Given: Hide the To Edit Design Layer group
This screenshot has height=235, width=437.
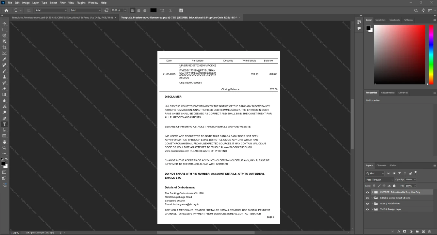Looking at the screenshot, I should coord(367,209).
